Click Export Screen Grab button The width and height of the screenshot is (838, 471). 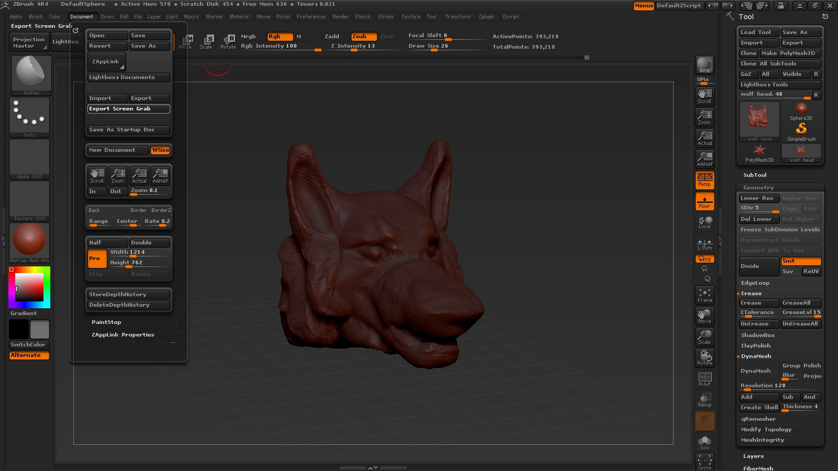click(128, 109)
